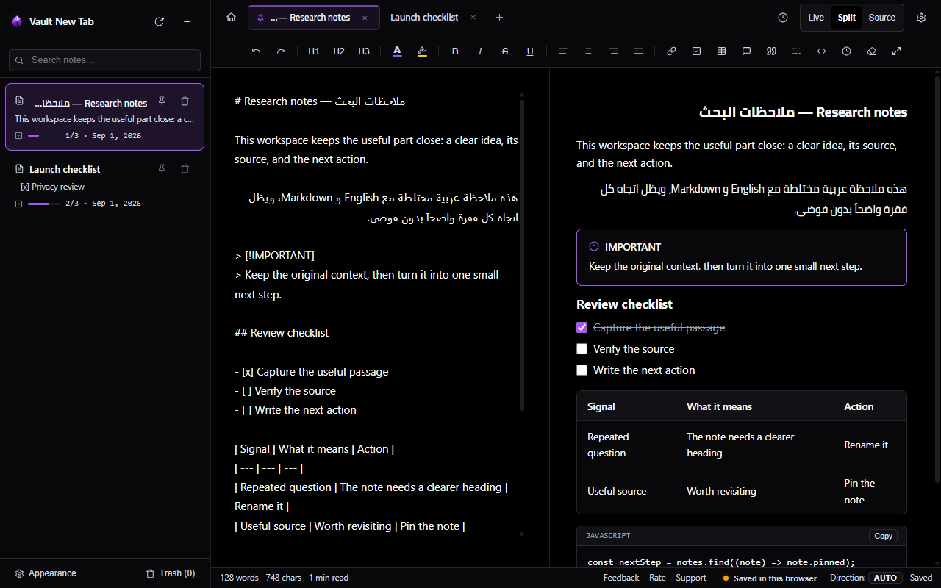Viewport: 941px width, 588px height.
Task: Toggle italic formatting
Action: (x=480, y=51)
